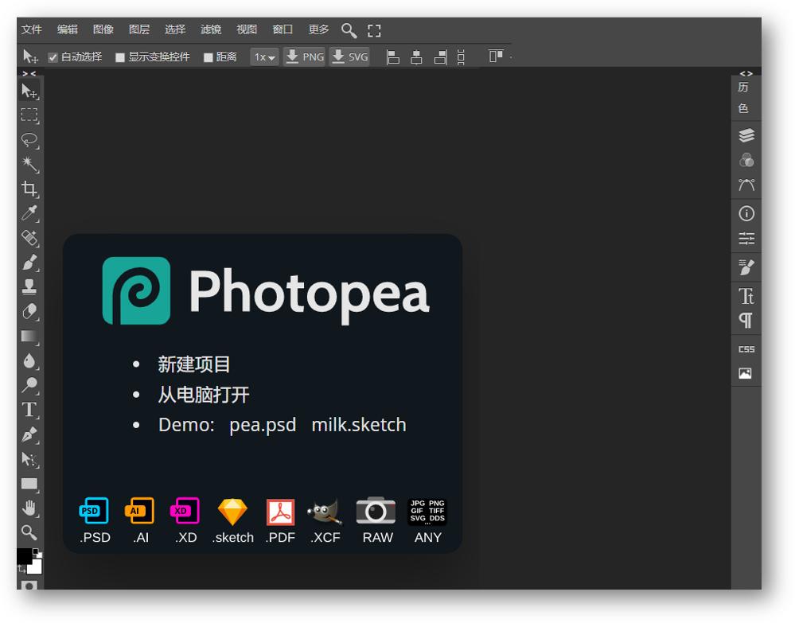Expand the right side panel arrows

tap(746, 73)
